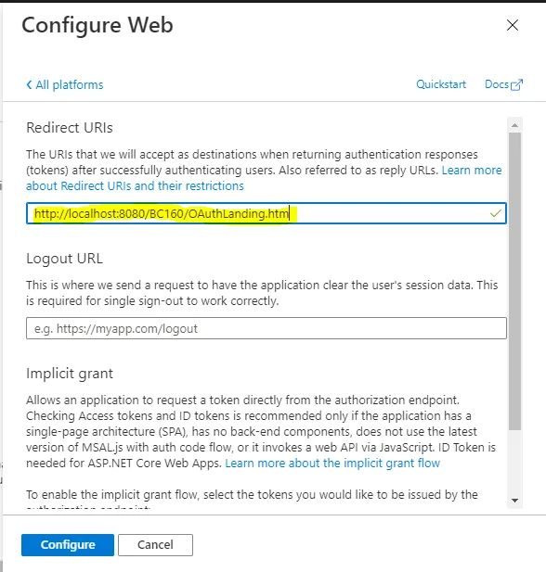Screen dimensions: 546x572
Task: Click the scrollbar down arrow
Action: (x=515, y=500)
